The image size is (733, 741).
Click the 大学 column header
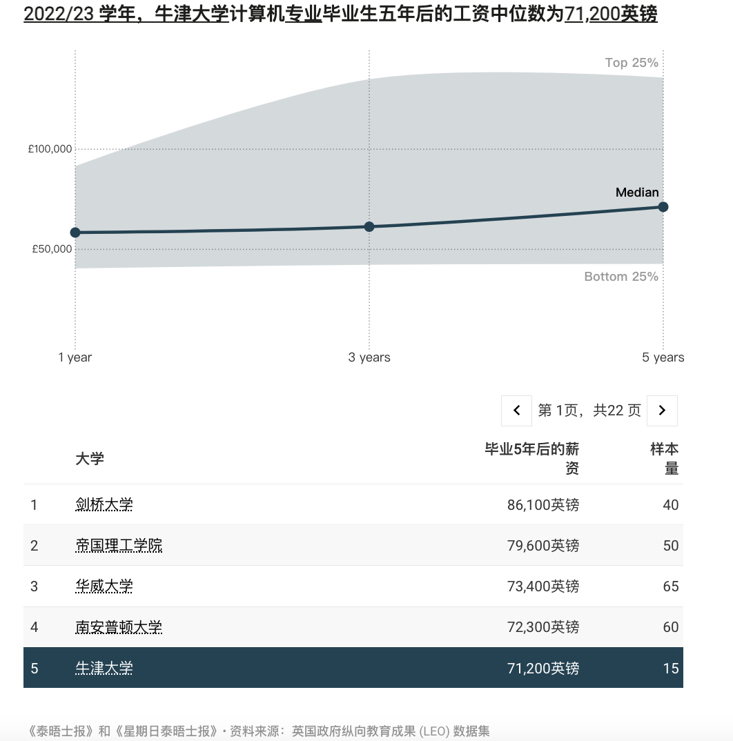90,459
